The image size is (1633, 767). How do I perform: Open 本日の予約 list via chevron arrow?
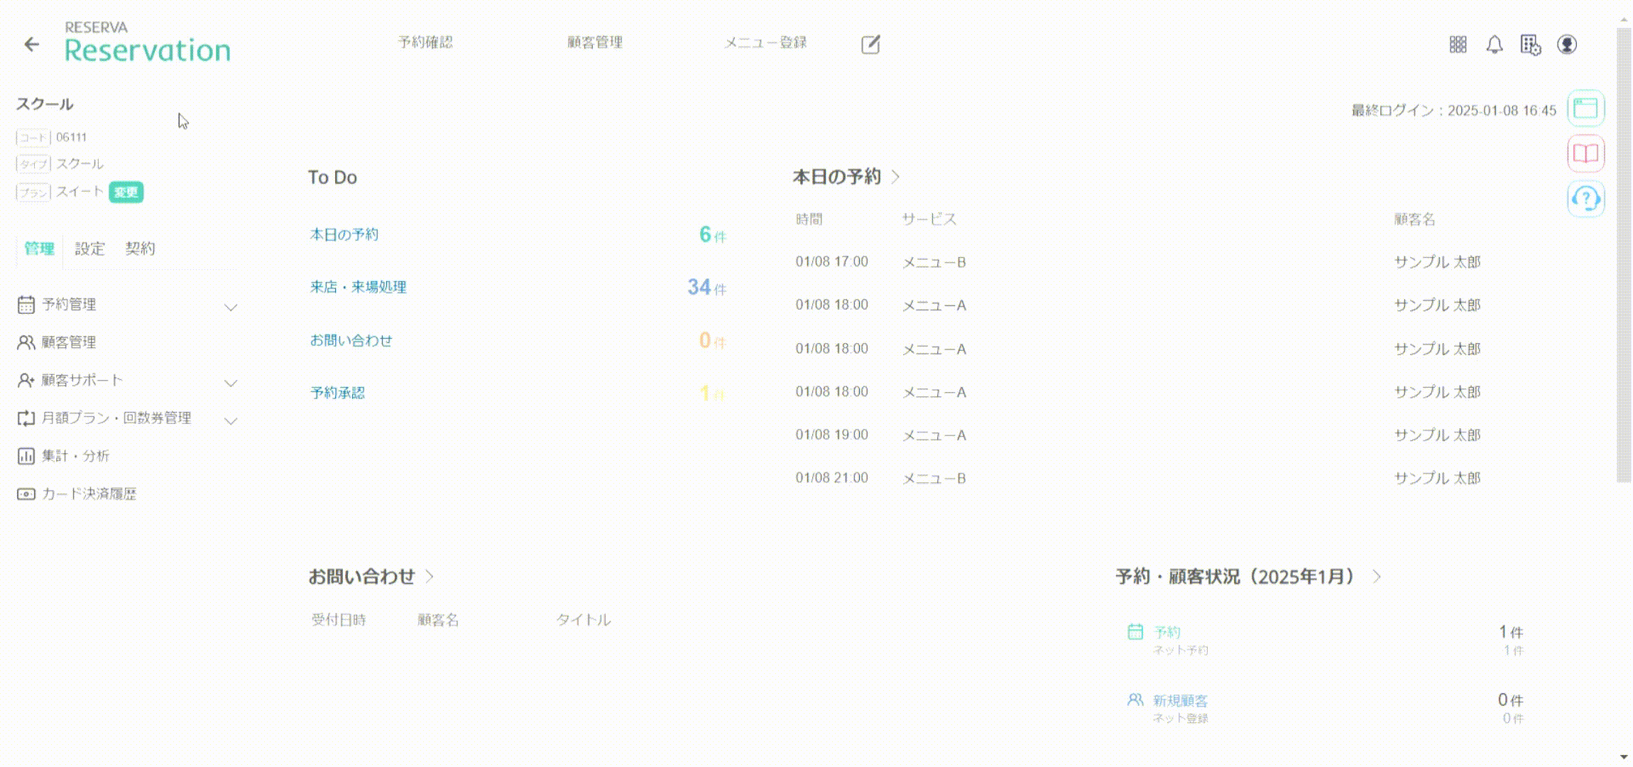[895, 177]
